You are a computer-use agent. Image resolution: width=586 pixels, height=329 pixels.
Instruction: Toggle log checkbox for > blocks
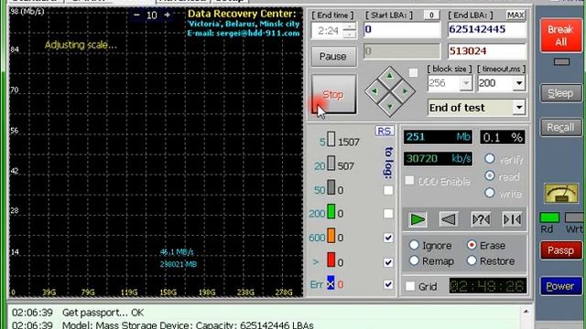pos(388,262)
